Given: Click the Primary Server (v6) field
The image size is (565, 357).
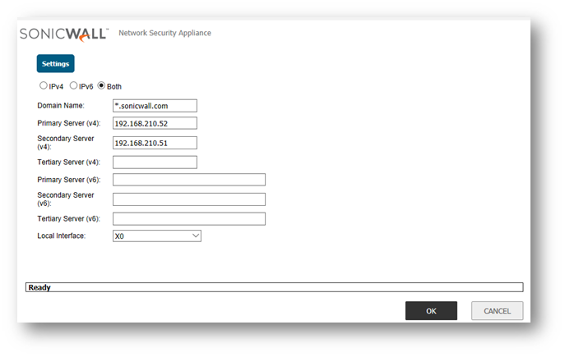Looking at the screenshot, I should tap(189, 180).
